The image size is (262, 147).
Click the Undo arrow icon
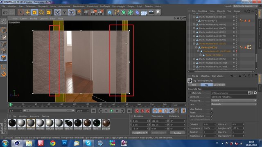(x=5, y=12)
